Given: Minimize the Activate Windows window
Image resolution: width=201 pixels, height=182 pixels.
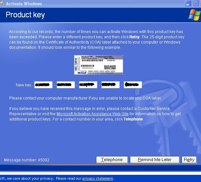Looking at the screenshot, I should pos(188,4).
